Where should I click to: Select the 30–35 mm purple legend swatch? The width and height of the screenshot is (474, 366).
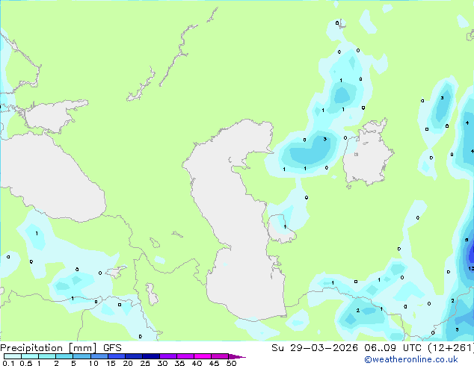tap(167, 356)
